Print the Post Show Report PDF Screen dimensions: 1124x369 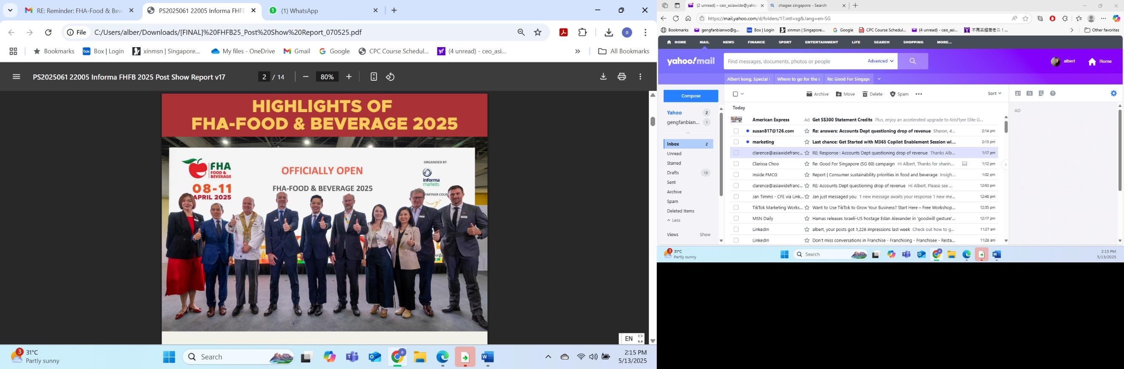tap(622, 77)
